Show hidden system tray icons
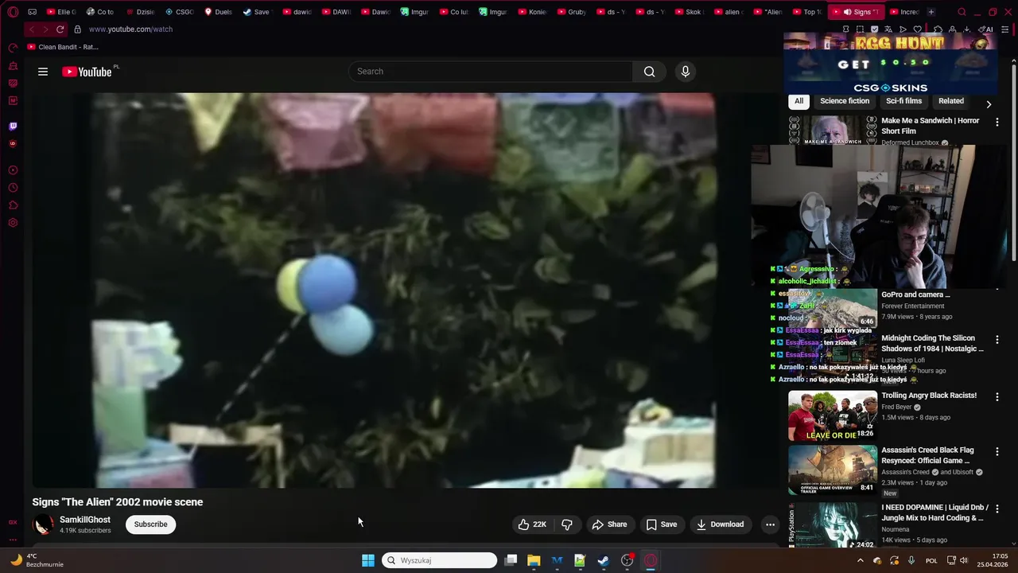 [860, 560]
